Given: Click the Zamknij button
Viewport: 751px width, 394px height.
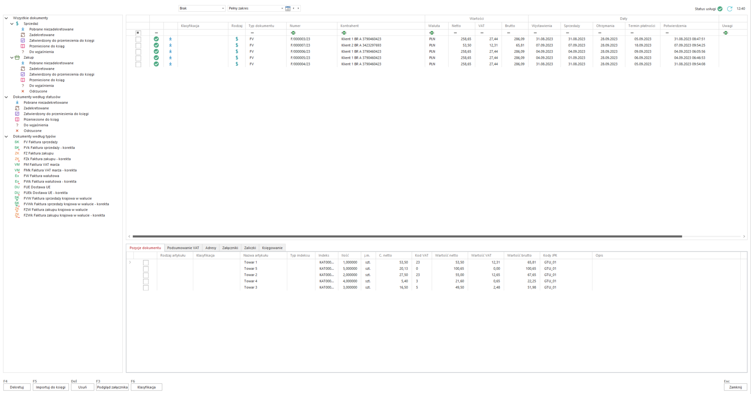Looking at the screenshot, I should pyautogui.click(x=735, y=387).
